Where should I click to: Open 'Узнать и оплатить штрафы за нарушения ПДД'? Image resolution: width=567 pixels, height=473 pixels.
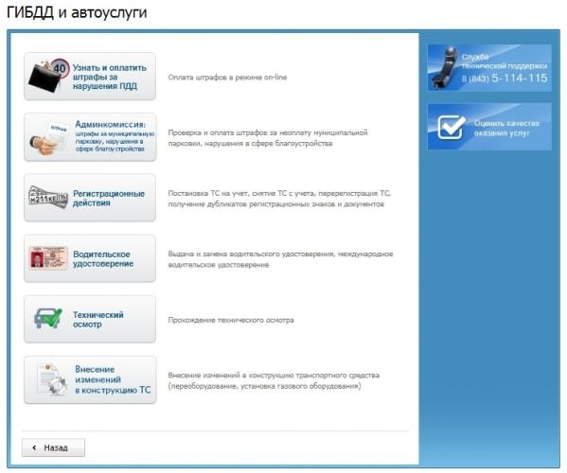click(90, 77)
